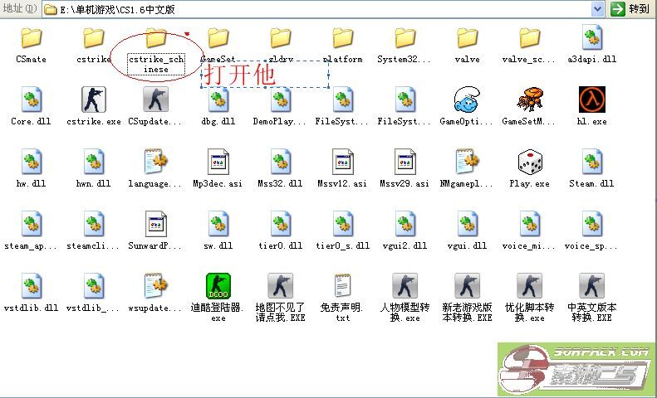Select 迪酷登陆器.exe DCOO icon

pos(218,286)
